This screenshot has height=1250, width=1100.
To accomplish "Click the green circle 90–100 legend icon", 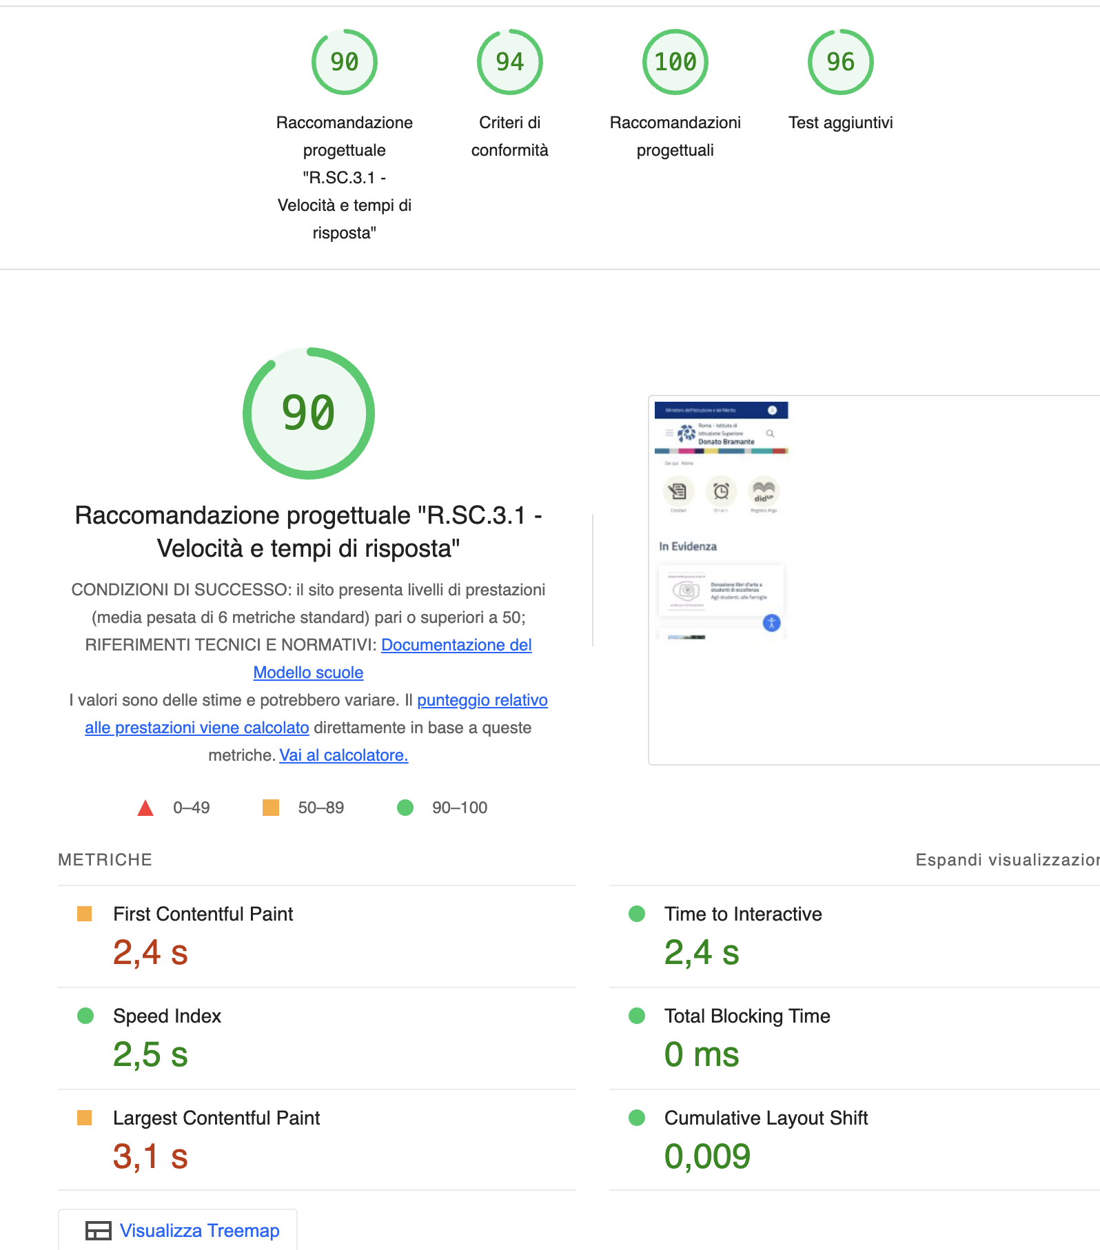I will [405, 808].
